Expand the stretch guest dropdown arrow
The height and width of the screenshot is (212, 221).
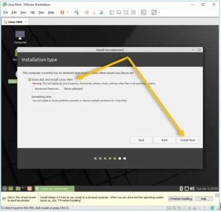tap(159, 12)
